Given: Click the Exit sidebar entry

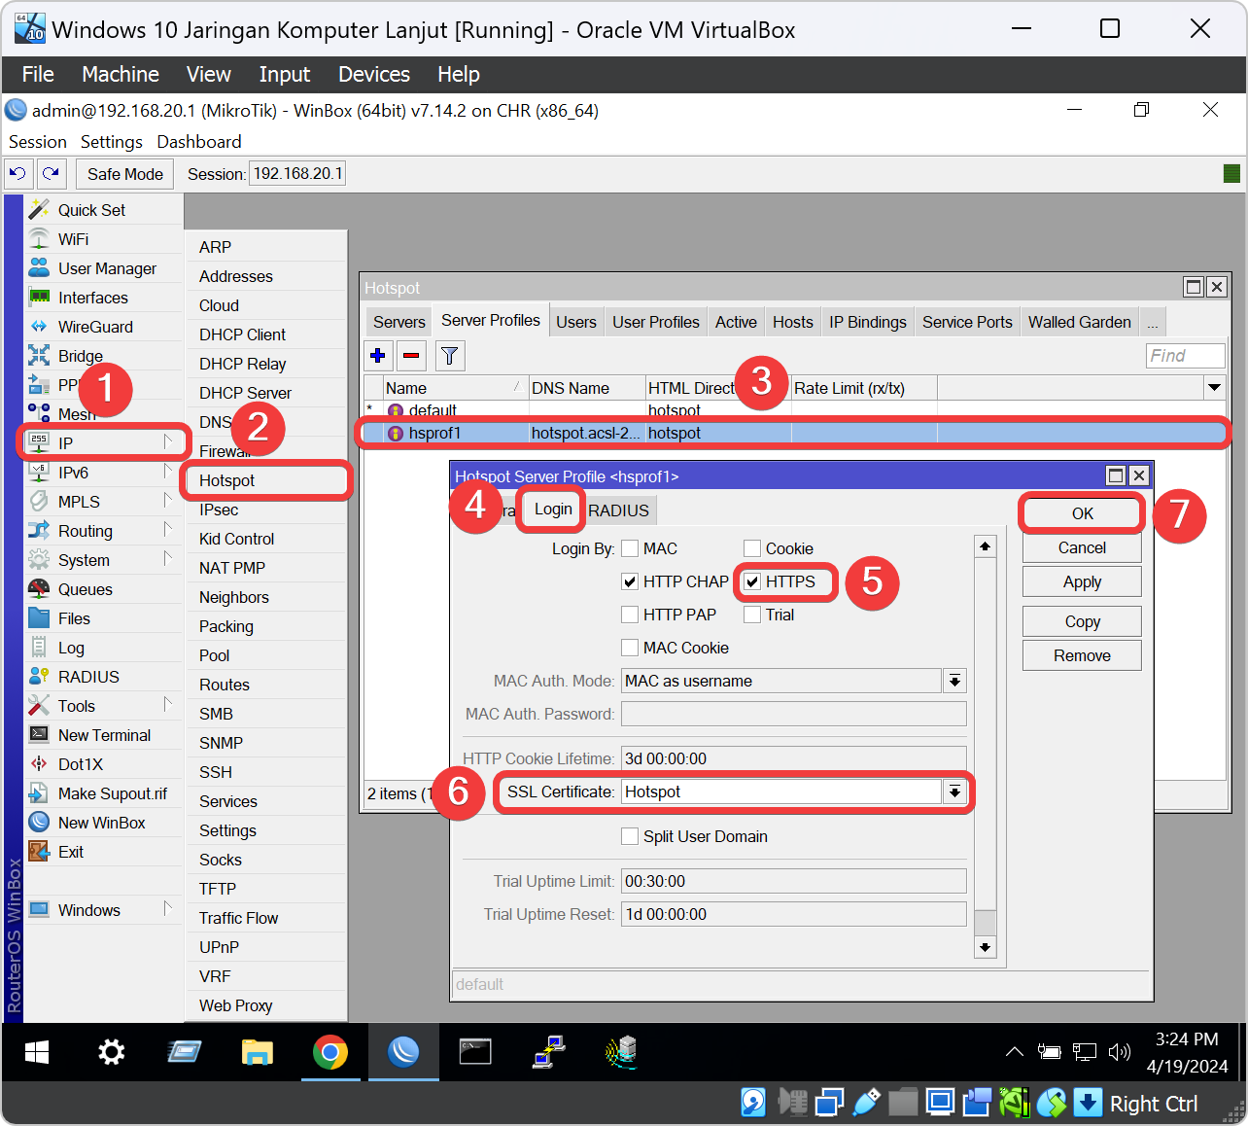Looking at the screenshot, I should coord(70,852).
